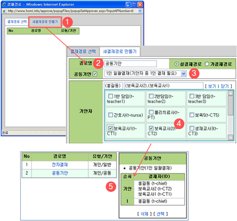Check the 1반 담임(t-teacher1) checkbox
237x221 pixels.
[x=110, y=96]
